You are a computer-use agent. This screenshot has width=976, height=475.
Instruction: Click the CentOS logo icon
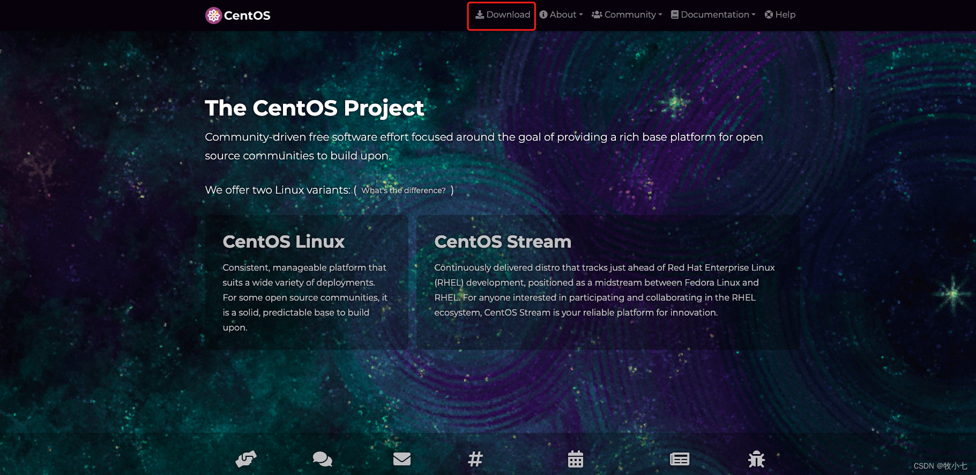[214, 16]
